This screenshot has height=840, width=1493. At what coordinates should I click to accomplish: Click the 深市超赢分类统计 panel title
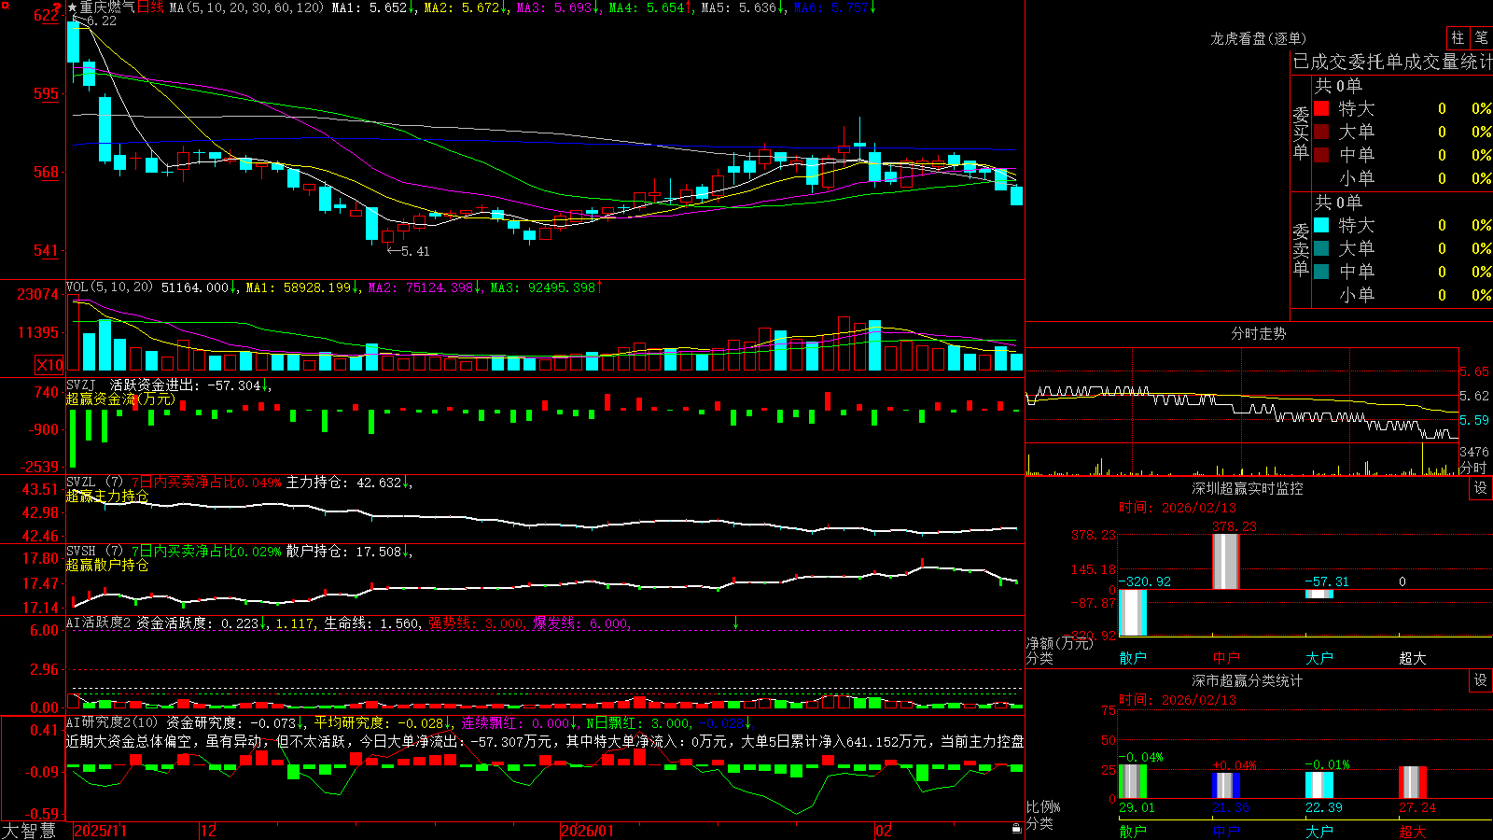coord(1248,680)
